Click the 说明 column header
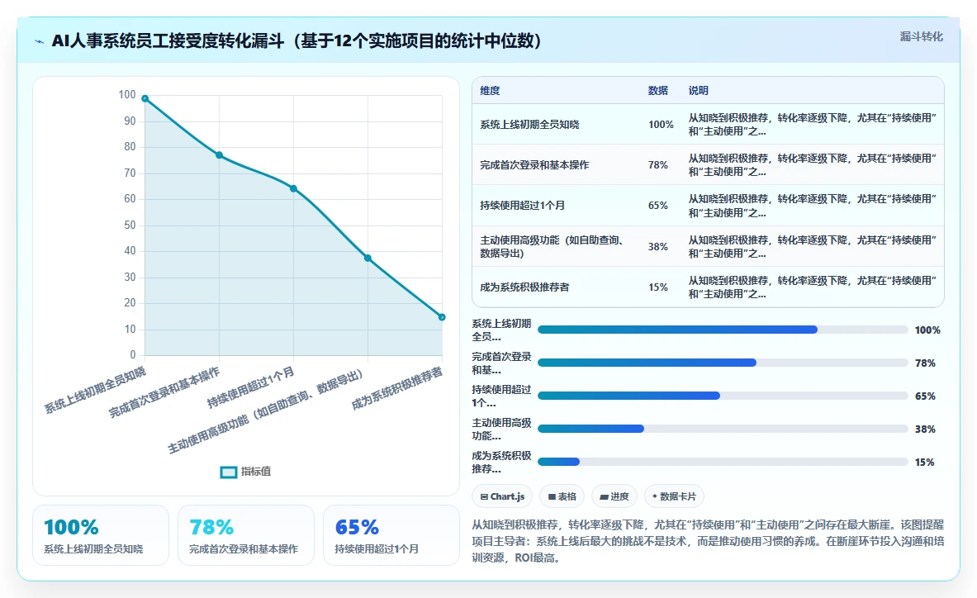This screenshot has width=977, height=598. coord(699,91)
